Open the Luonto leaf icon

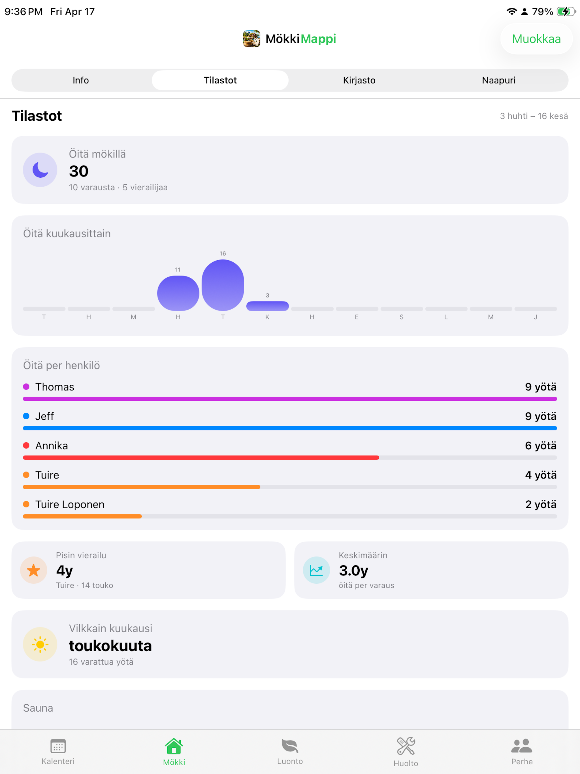click(x=290, y=746)
